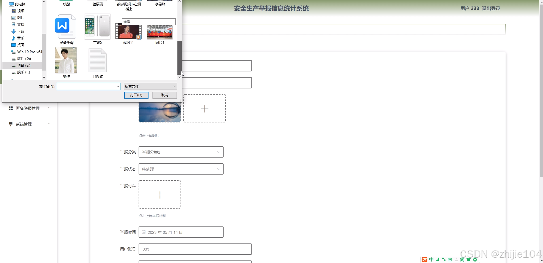543x263 pixels.
Task: Select the 苹果X image file
Action: point(97,29)
